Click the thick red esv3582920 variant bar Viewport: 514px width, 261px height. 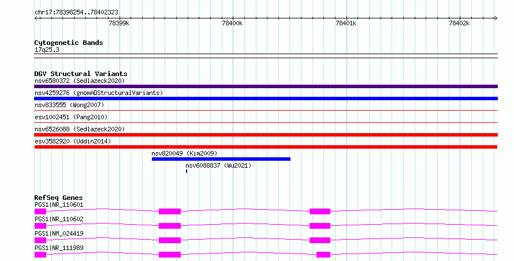coord(266,147)
